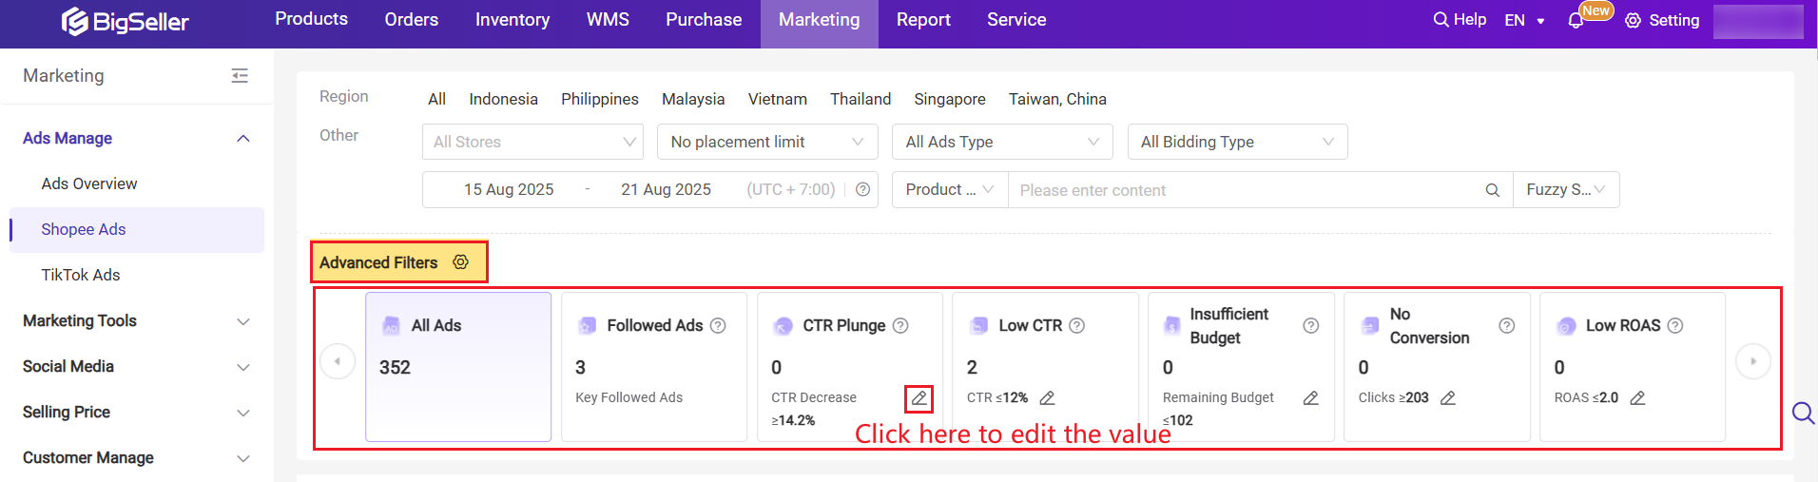
Task: Open the Products menu
Action: click(311, 19)
